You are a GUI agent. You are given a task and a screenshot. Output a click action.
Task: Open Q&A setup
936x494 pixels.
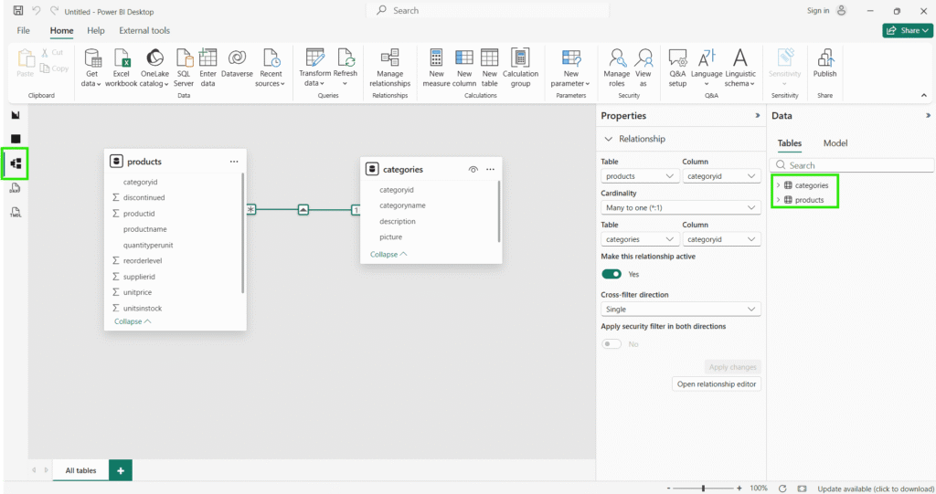point(677,68)
